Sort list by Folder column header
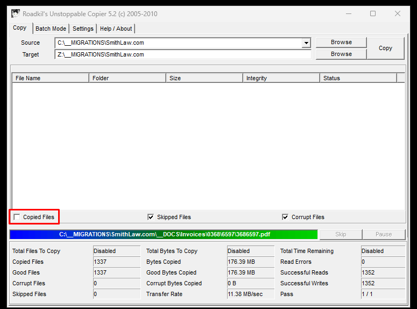The height and width of the screenshot is (309, 417). tap(127, 78)
